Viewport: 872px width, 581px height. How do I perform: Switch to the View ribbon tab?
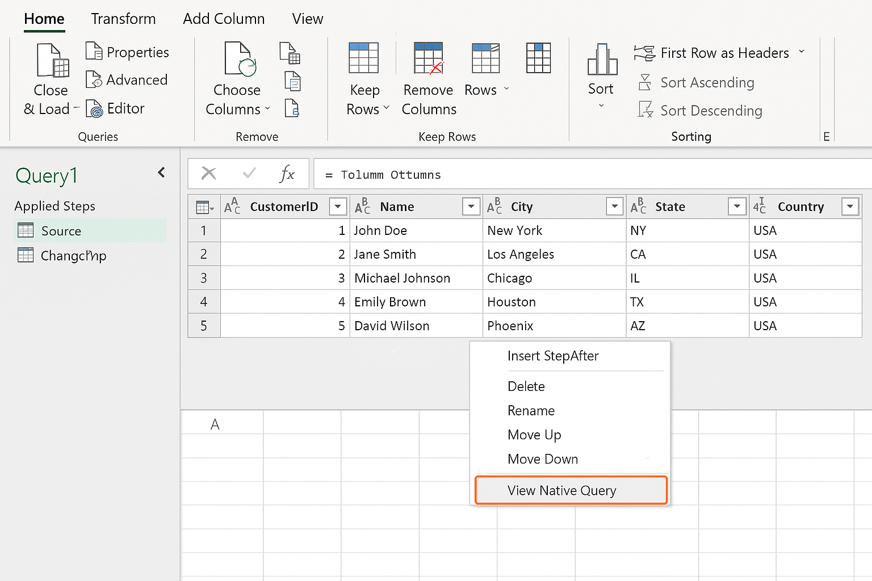[308, 19]
